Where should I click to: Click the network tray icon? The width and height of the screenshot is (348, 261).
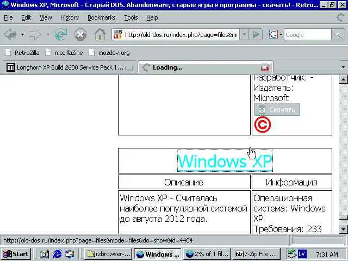pyautogui.click(x=291, y=254)
